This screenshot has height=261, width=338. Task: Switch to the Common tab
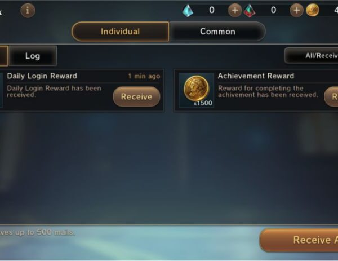coord(217,32)
